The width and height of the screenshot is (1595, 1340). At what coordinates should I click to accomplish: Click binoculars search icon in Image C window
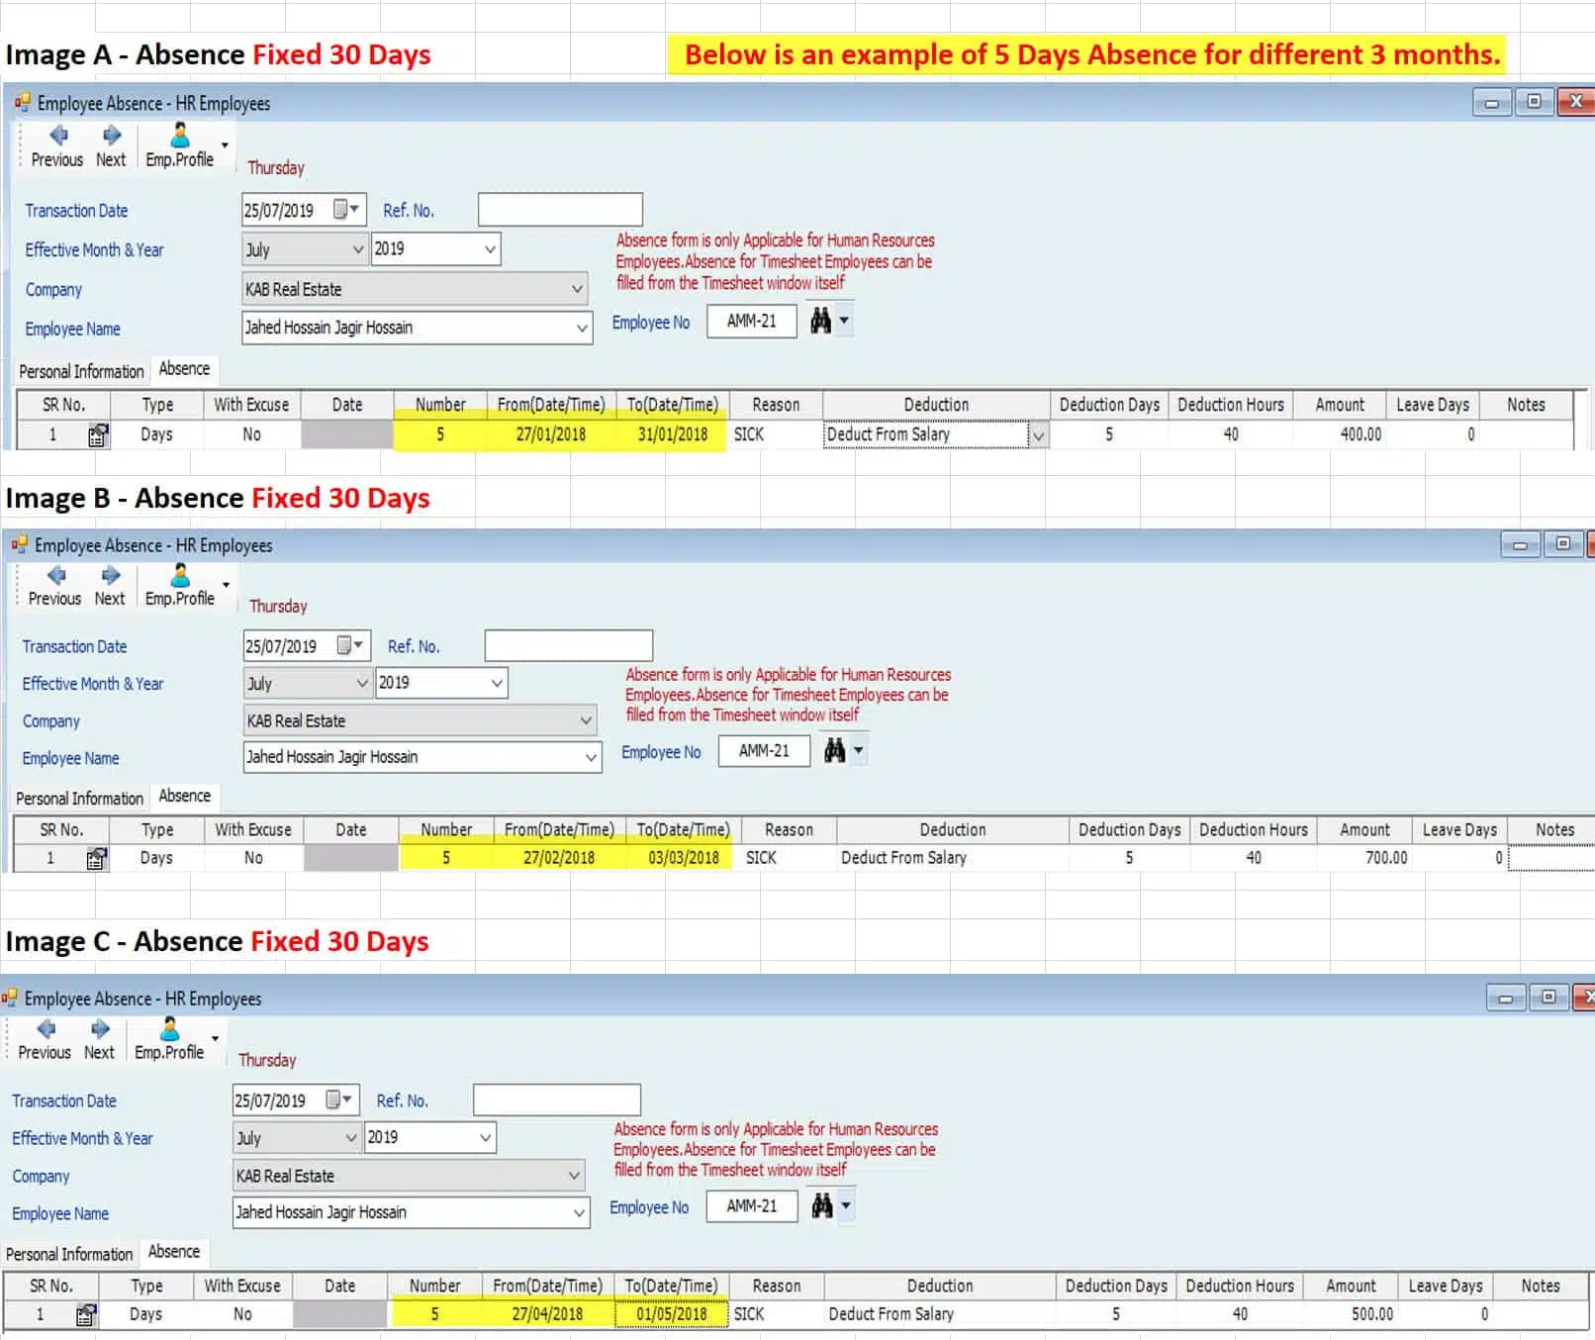821,1205
